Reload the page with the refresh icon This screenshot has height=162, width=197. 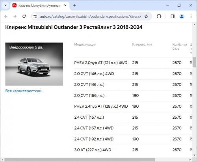coord(24,16)
